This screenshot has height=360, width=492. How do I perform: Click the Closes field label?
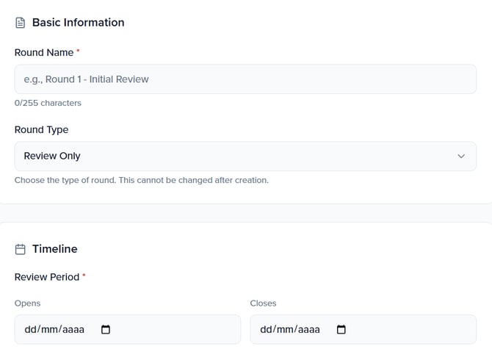click(x=263, y=303)
